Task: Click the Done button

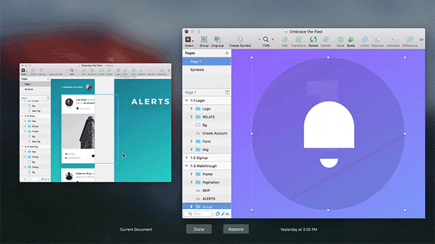Action: tap(199, 229)
